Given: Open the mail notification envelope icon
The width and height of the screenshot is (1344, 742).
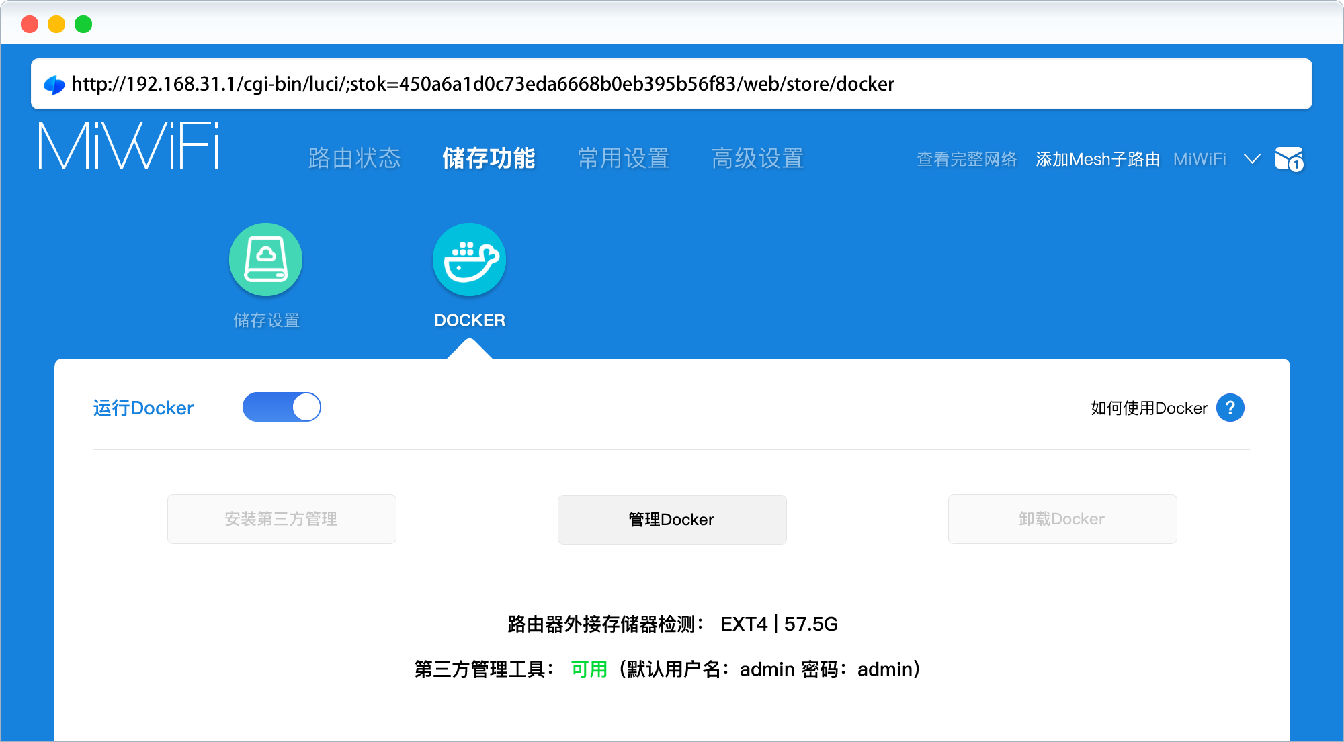Looking at the screenshot, I should (1288, 159).
